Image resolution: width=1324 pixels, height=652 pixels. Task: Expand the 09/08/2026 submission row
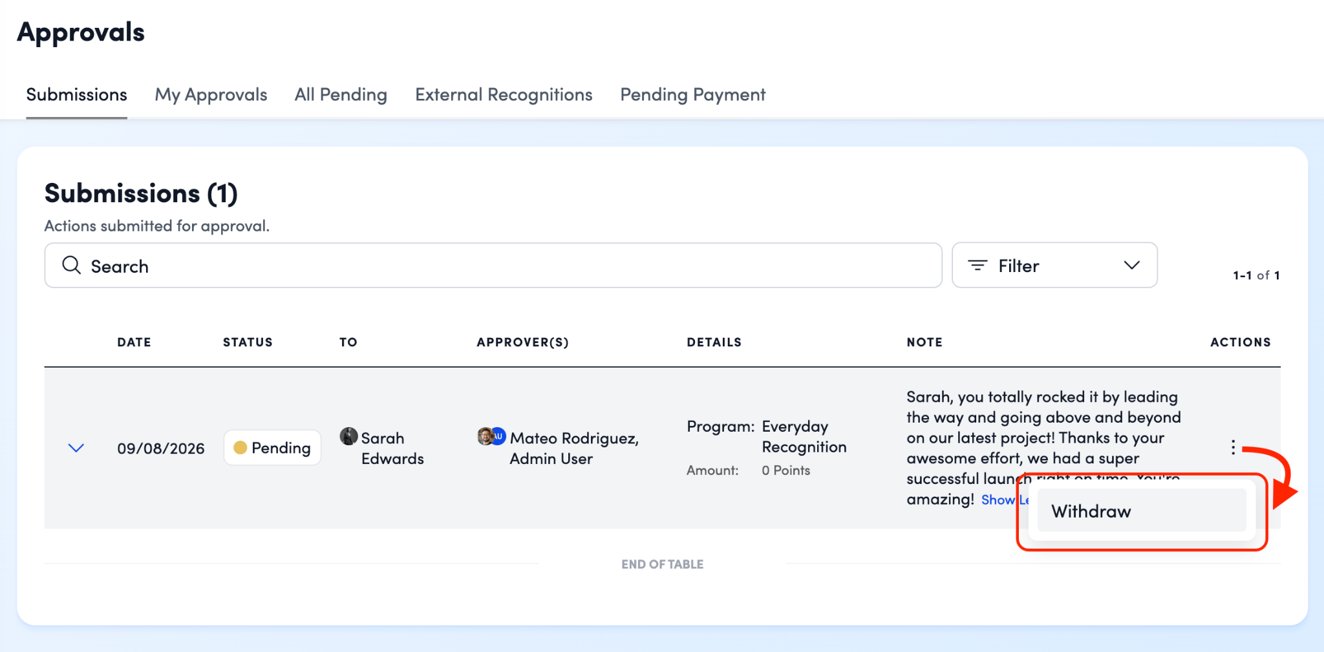coord(76,448)
